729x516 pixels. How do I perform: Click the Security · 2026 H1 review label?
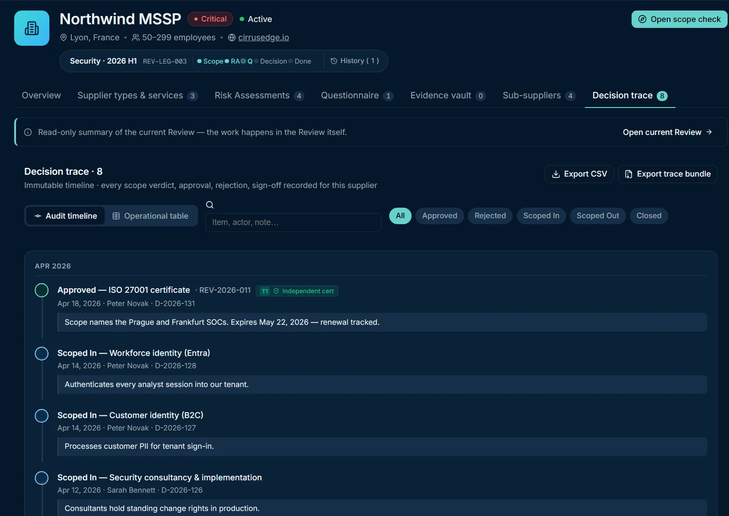[x=103, y=61]
